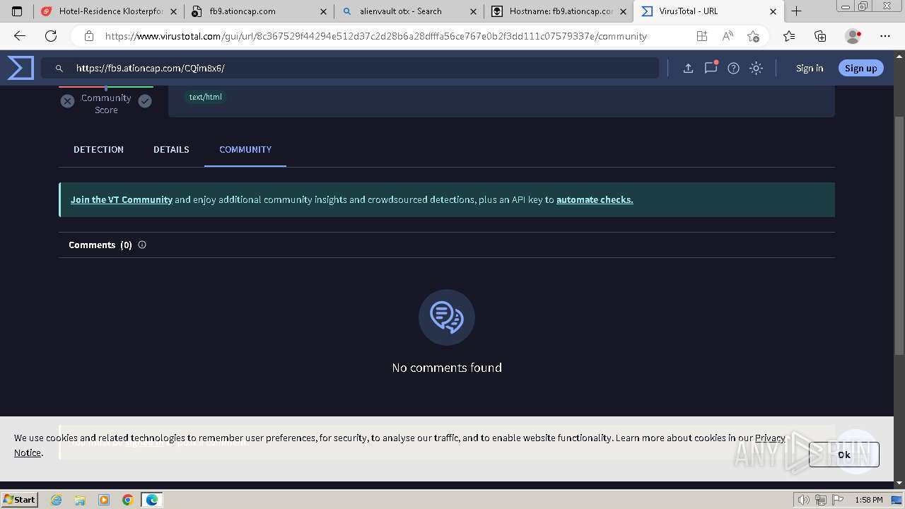Click the browser profile avatar

click(x=853, y=36)
